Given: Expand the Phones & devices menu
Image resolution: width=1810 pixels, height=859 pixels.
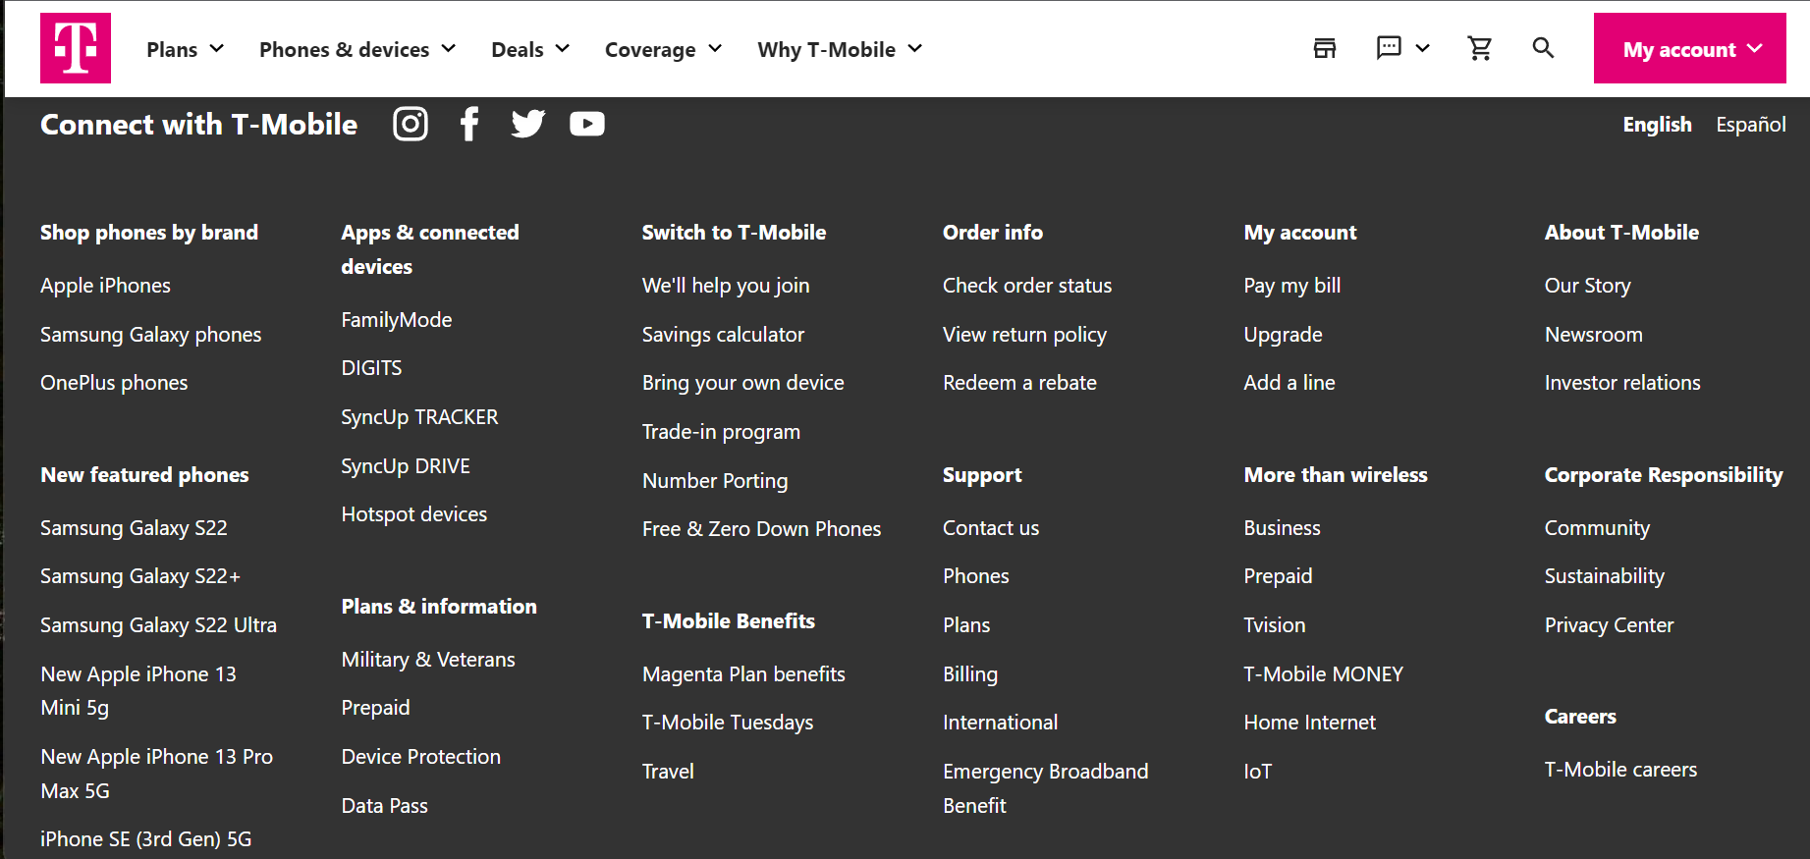Looking at the screenshot, I should (357, 49).
